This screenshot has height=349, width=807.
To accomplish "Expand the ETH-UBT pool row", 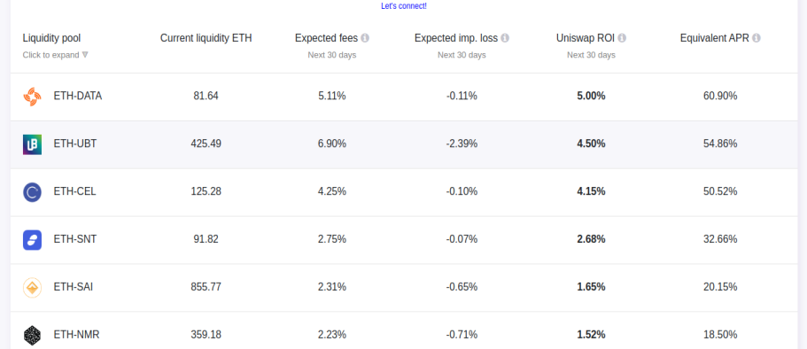I will tap(404, 144).
